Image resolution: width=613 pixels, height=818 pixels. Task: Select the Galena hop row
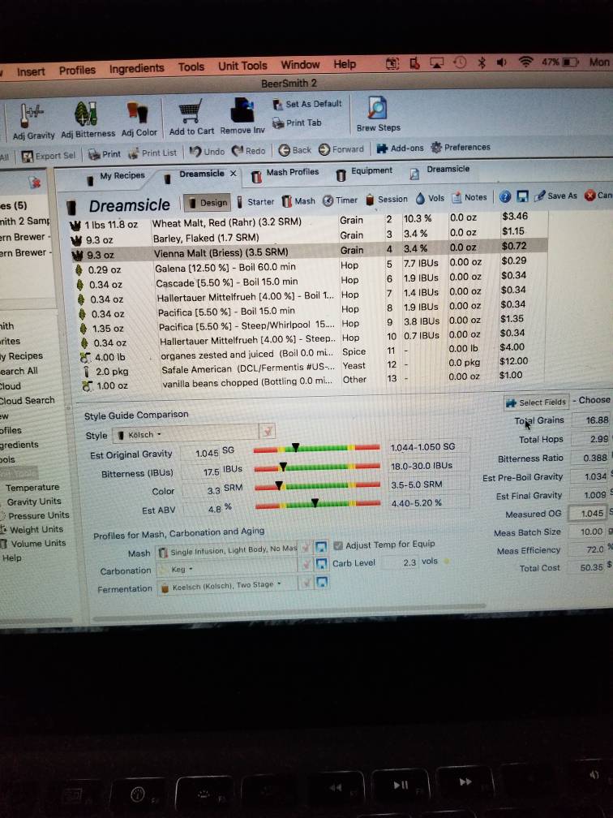point(310,266)
